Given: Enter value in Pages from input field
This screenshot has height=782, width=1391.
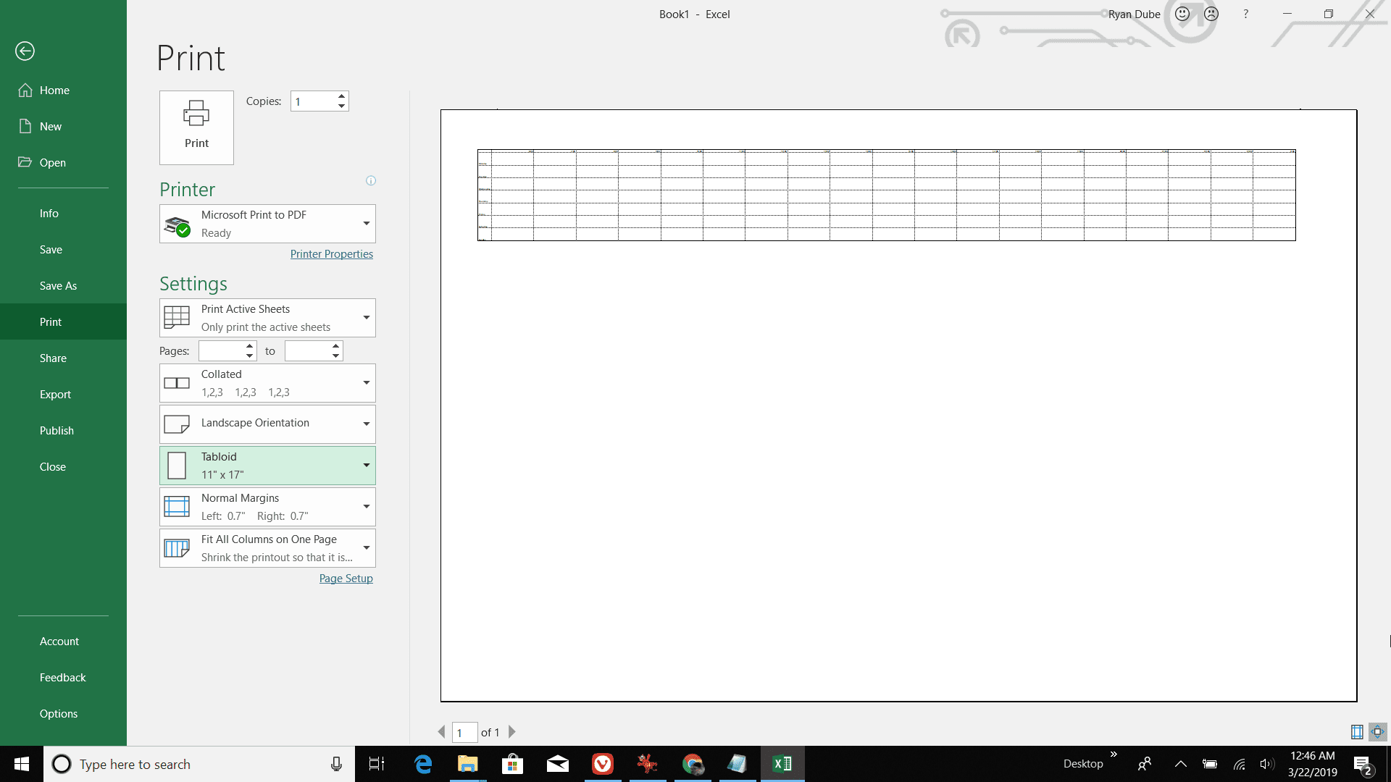Looking at the screenshot, I should 221,350.
